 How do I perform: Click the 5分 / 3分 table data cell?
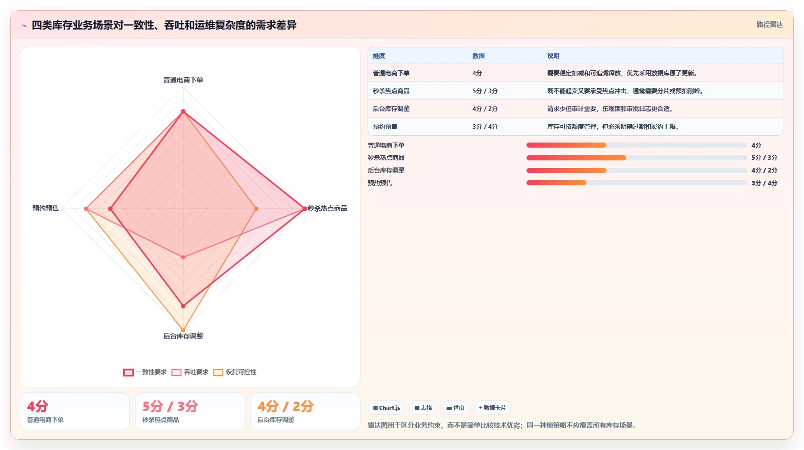pos(485,91)
